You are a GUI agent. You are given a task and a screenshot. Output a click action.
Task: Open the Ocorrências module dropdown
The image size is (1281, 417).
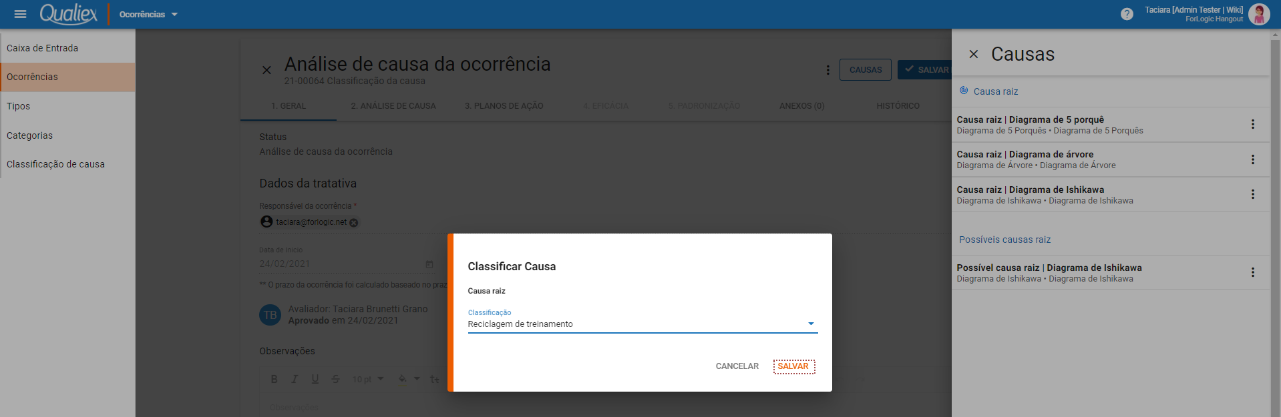148,14
